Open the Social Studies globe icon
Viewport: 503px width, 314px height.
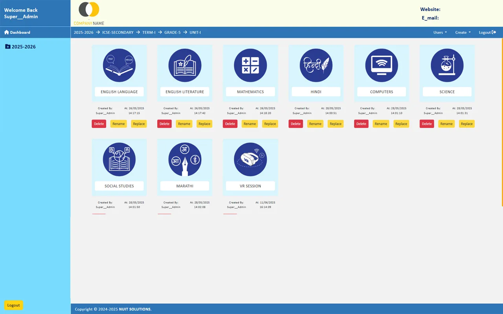pos(119,160)
